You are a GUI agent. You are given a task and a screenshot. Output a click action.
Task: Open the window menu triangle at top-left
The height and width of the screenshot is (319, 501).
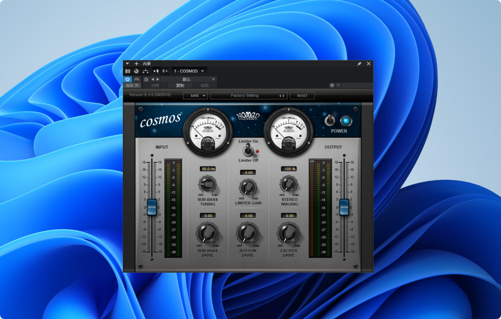pyautogui.click(x=127, y=64)
